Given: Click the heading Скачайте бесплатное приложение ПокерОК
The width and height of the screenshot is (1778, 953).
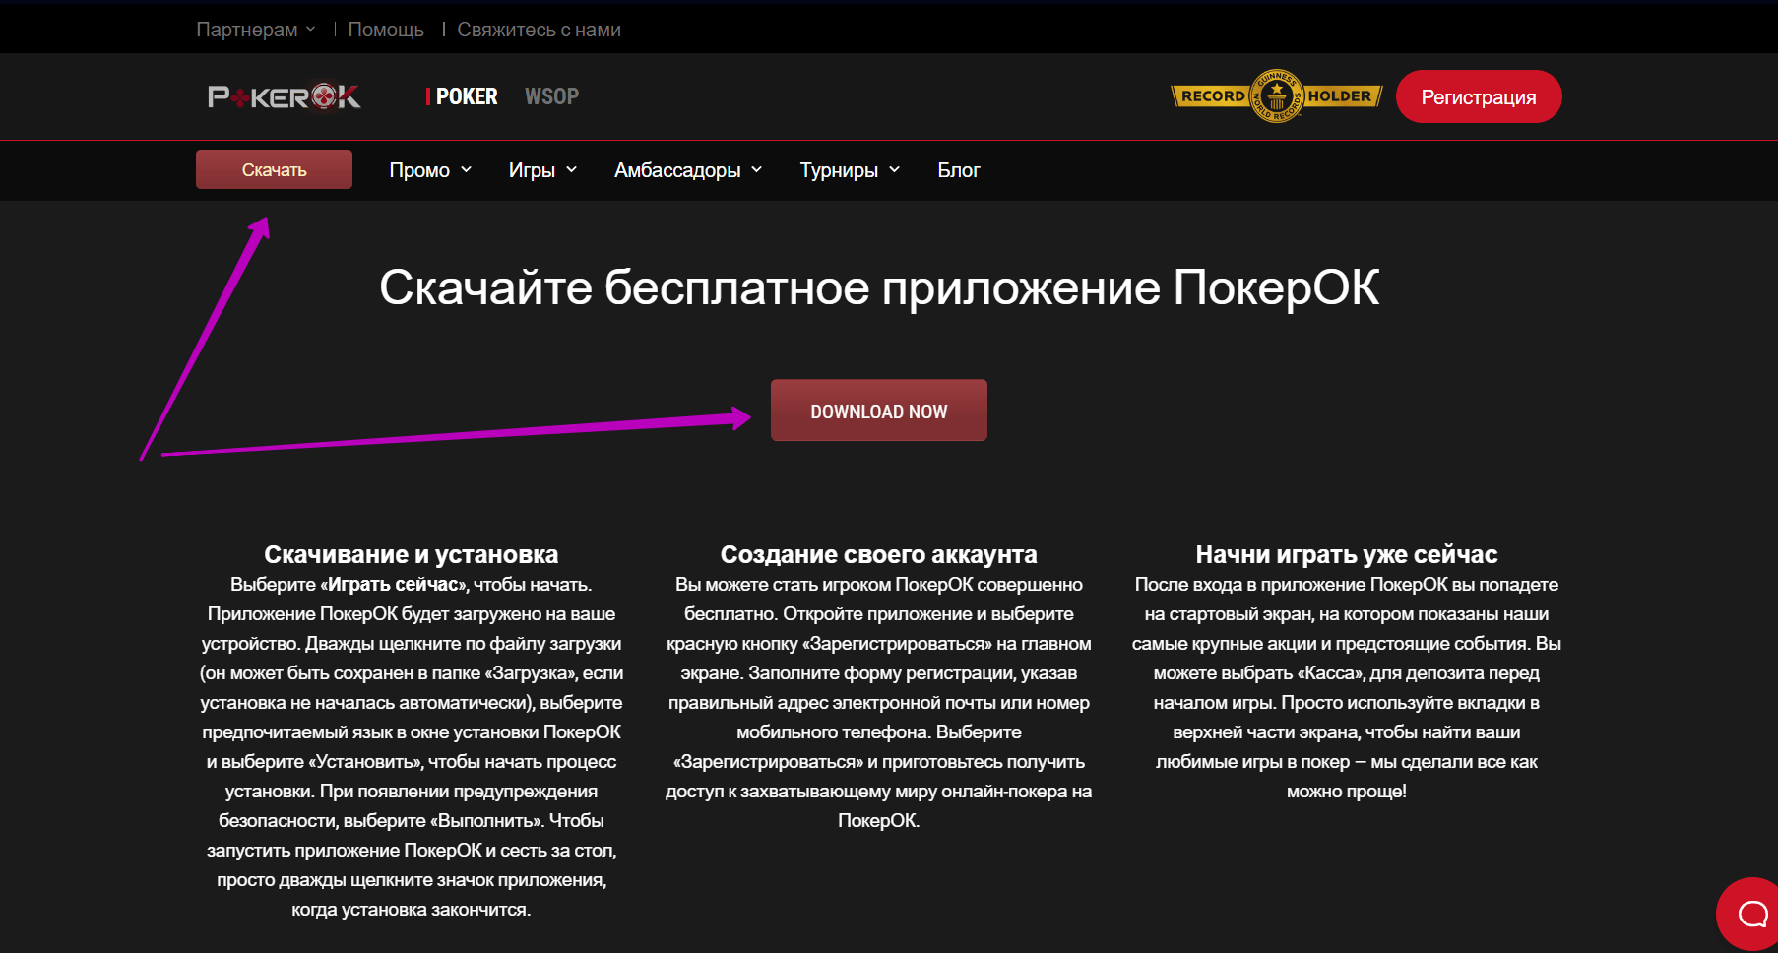Looking at the screenshot, I should click(x=879, y=287).
